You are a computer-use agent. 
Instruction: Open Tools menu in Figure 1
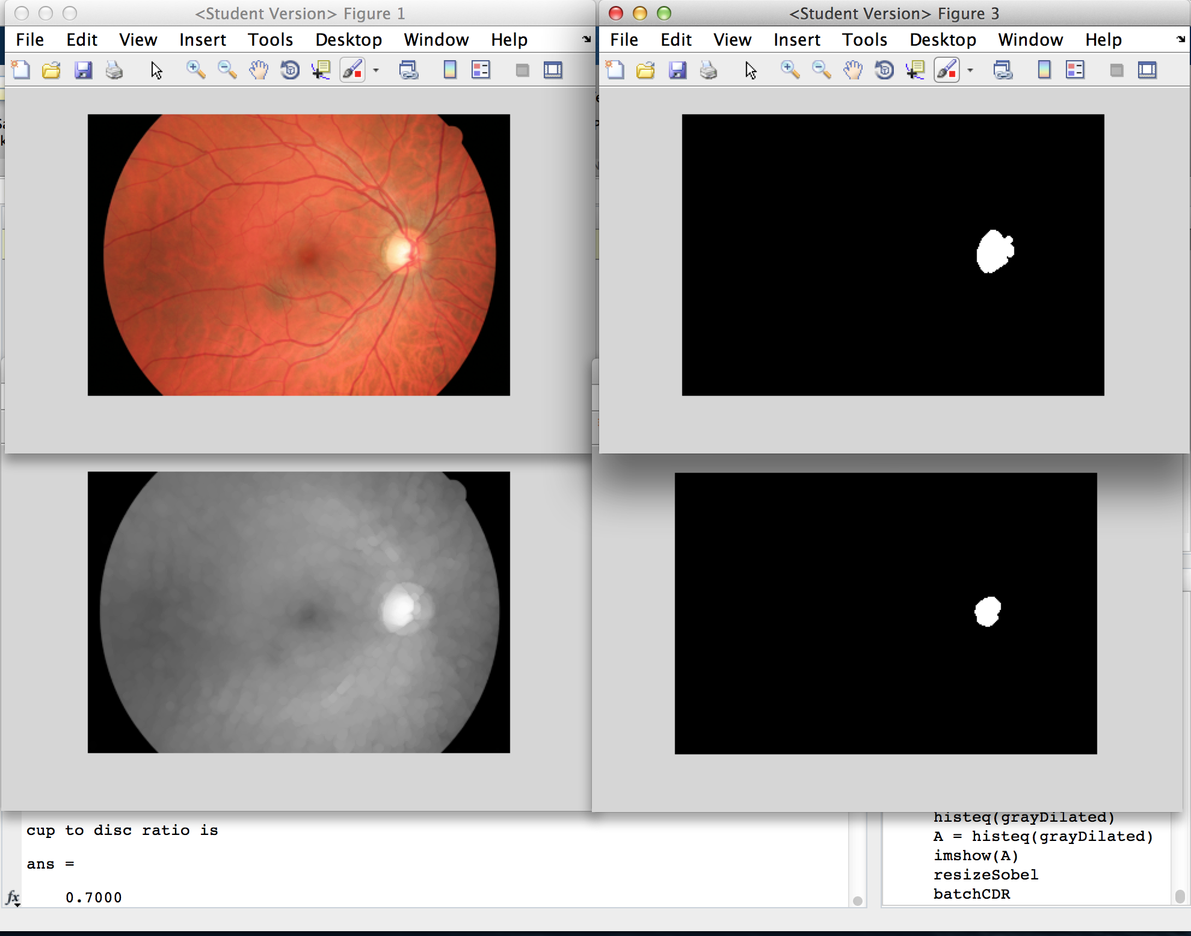[270, 40]
